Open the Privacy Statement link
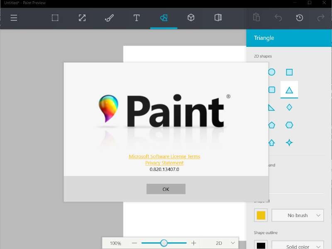 pos(164,163)
